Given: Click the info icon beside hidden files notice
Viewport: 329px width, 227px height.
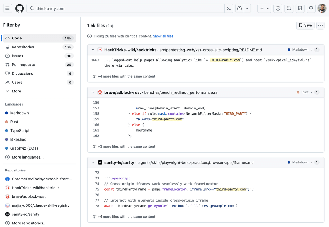Looking at the screenshot, I should [89, 36].
